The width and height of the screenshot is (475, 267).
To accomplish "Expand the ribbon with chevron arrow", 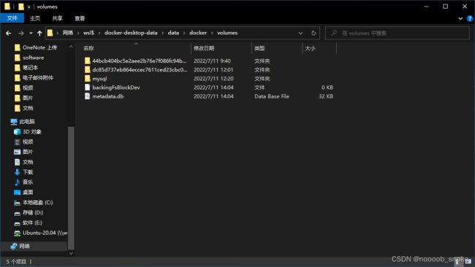I will 460,18.
